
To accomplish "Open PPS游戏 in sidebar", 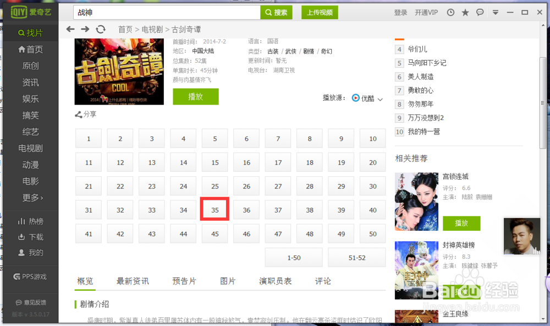I will 30,276.
